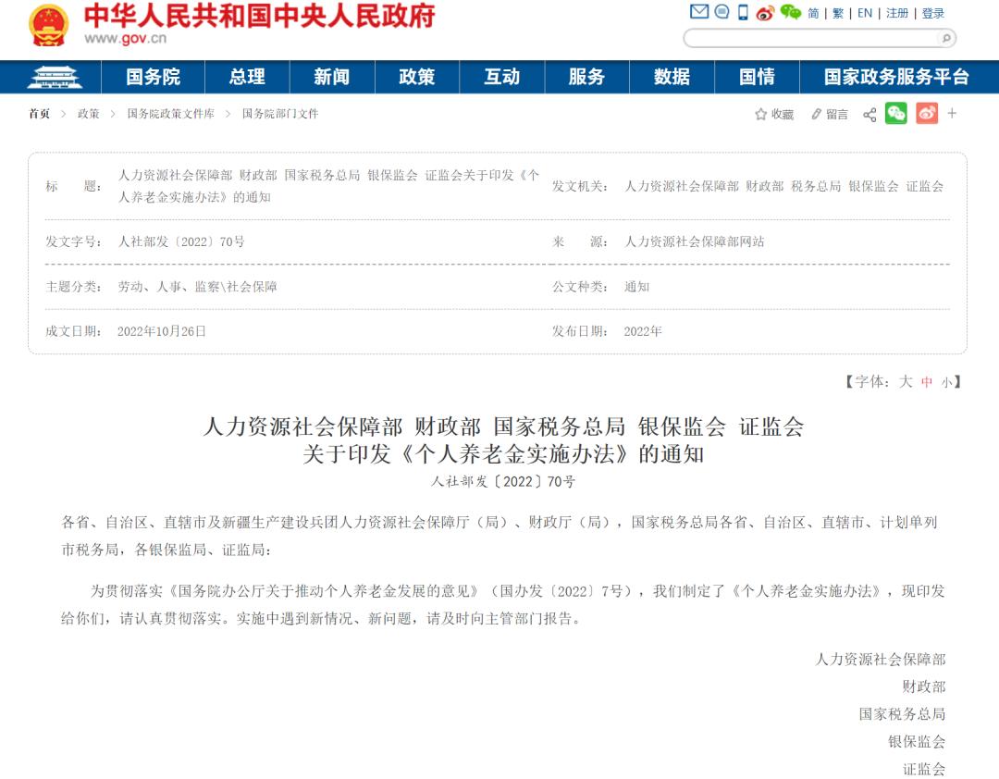
Task: Go to 首页 breadcrumb
Action: (39, 114)
